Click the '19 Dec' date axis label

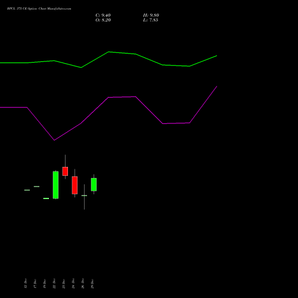[x=45, y=284]
